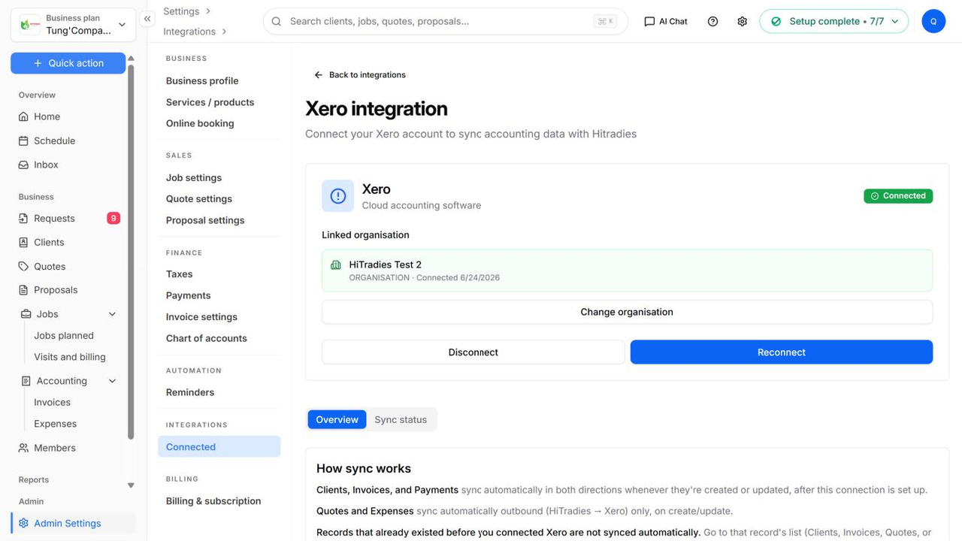The image size is (962, 541).
Task: Collapse the sidebar with the double-chevron icon
Action: pos(147,19)
